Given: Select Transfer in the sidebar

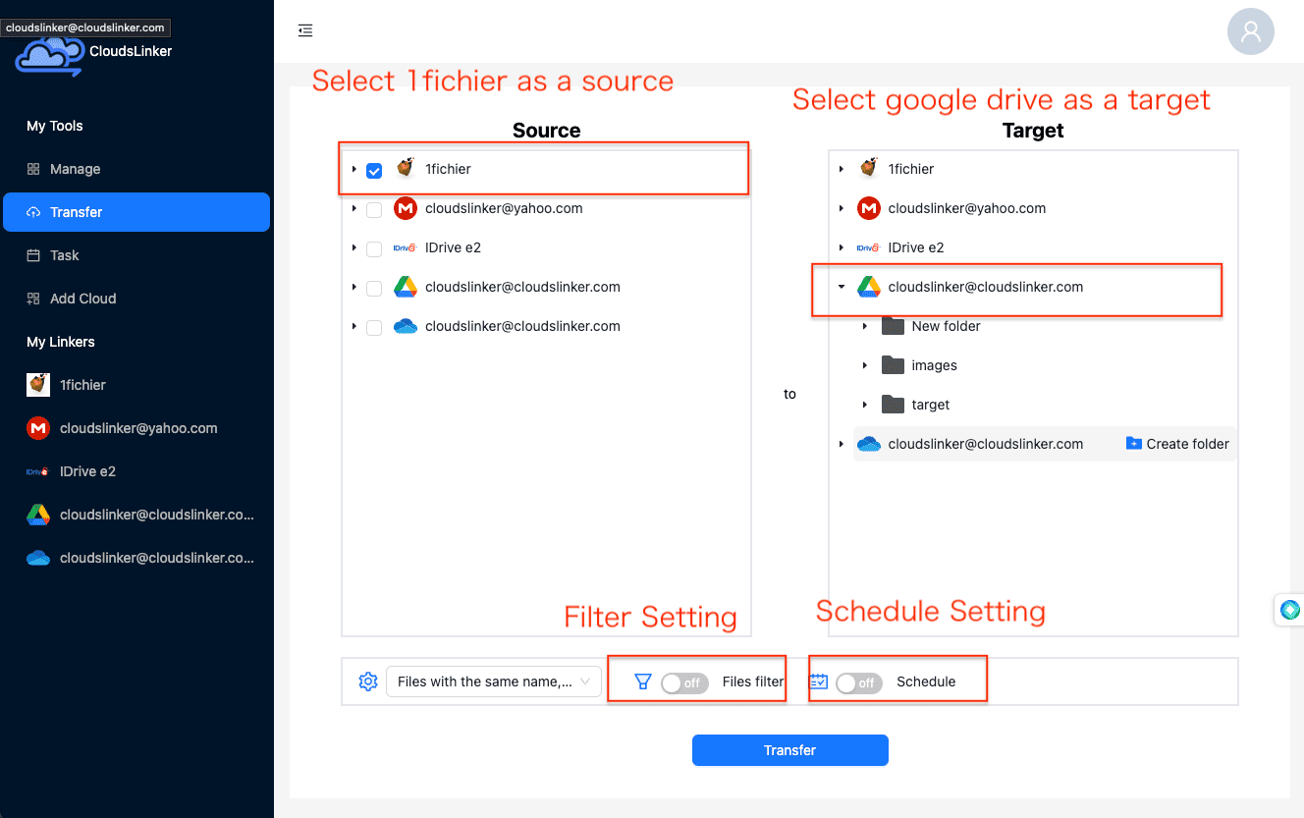Looking at the screenshot, I should click(x=136, y=212).
